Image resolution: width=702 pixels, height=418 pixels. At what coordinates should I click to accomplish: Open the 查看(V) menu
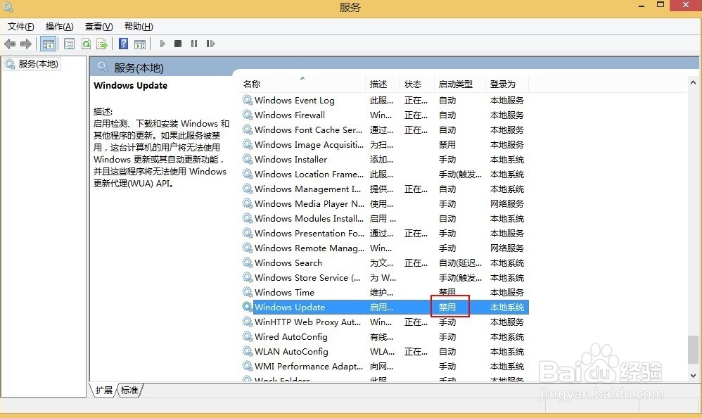pyautogui.click(x=99, y=27)
